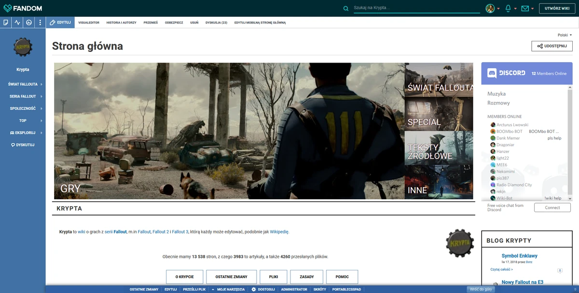Open the notifications bell
The image size is (579, 293).
(x=508, y=8)
